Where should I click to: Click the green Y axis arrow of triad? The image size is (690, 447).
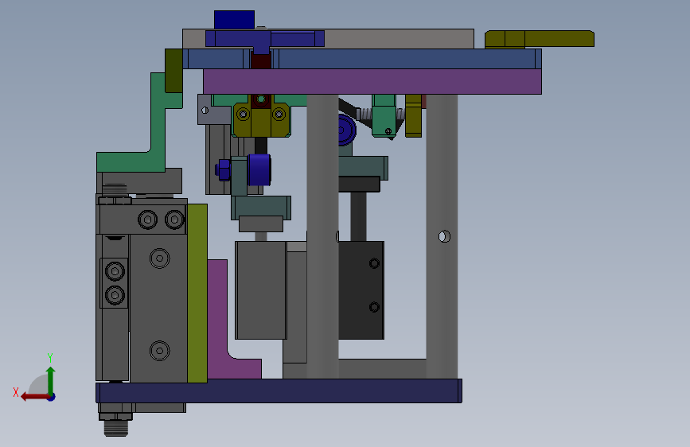pos(51,380)
